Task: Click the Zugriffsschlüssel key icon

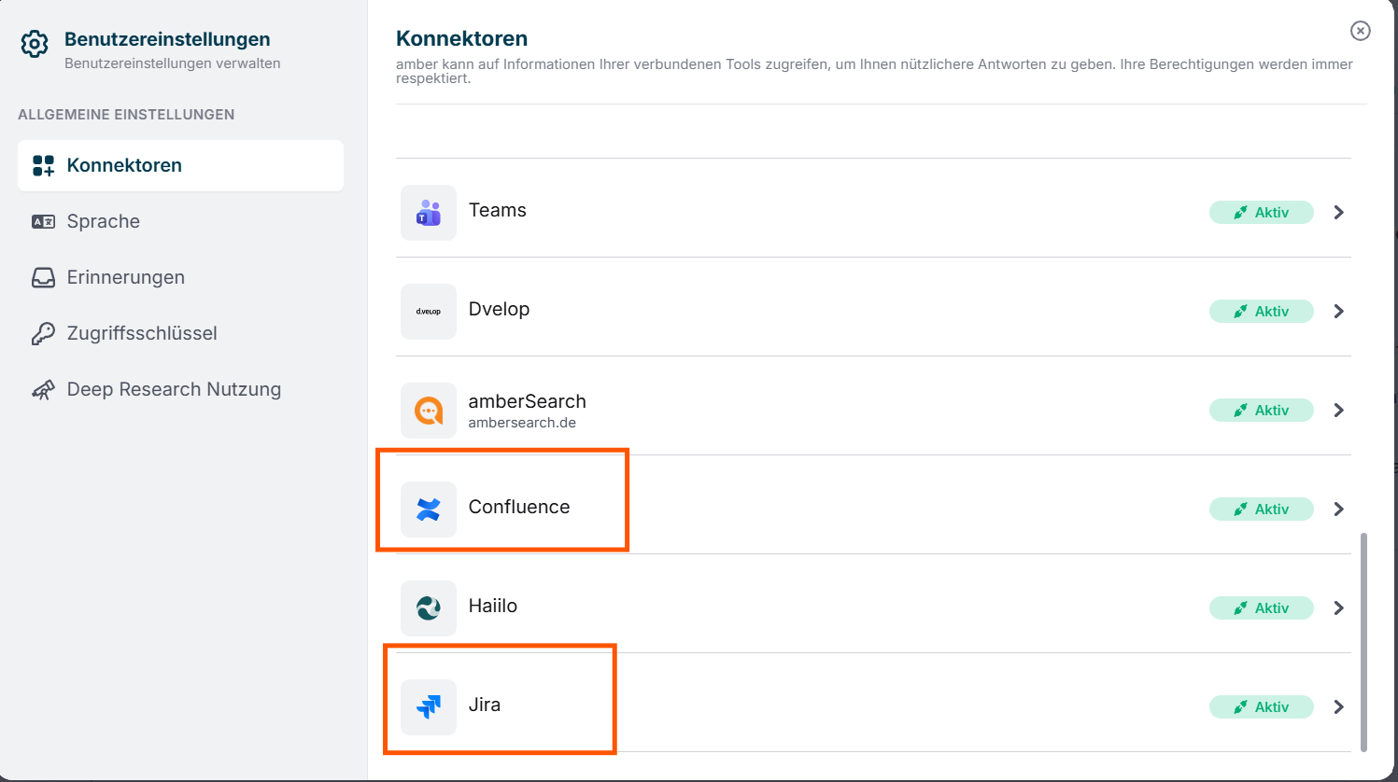Action: [44, 334]
